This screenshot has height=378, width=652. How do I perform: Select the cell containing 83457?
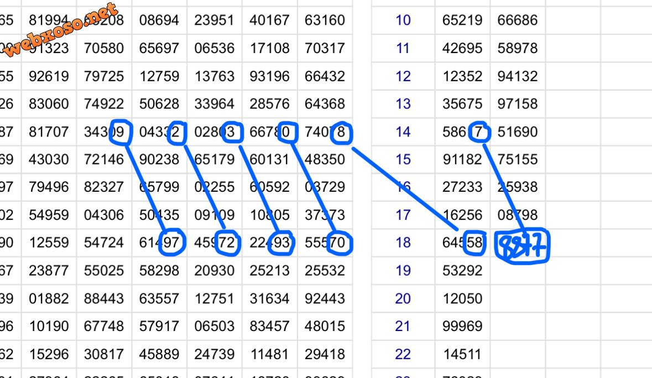coord(270,327)
